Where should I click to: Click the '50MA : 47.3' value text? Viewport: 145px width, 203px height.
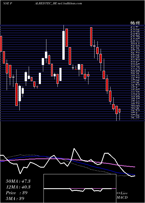[18, 181]
